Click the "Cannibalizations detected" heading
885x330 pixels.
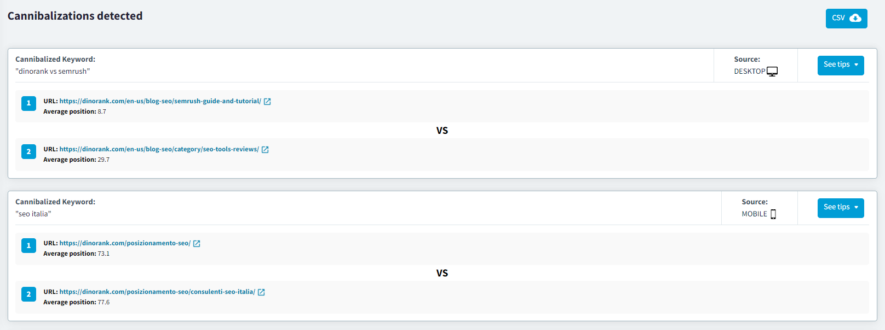[x=75, y=16]
